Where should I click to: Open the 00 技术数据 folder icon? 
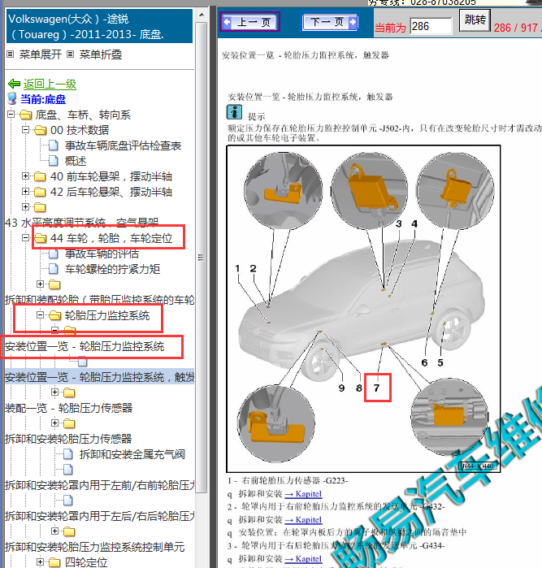(40, 130)
